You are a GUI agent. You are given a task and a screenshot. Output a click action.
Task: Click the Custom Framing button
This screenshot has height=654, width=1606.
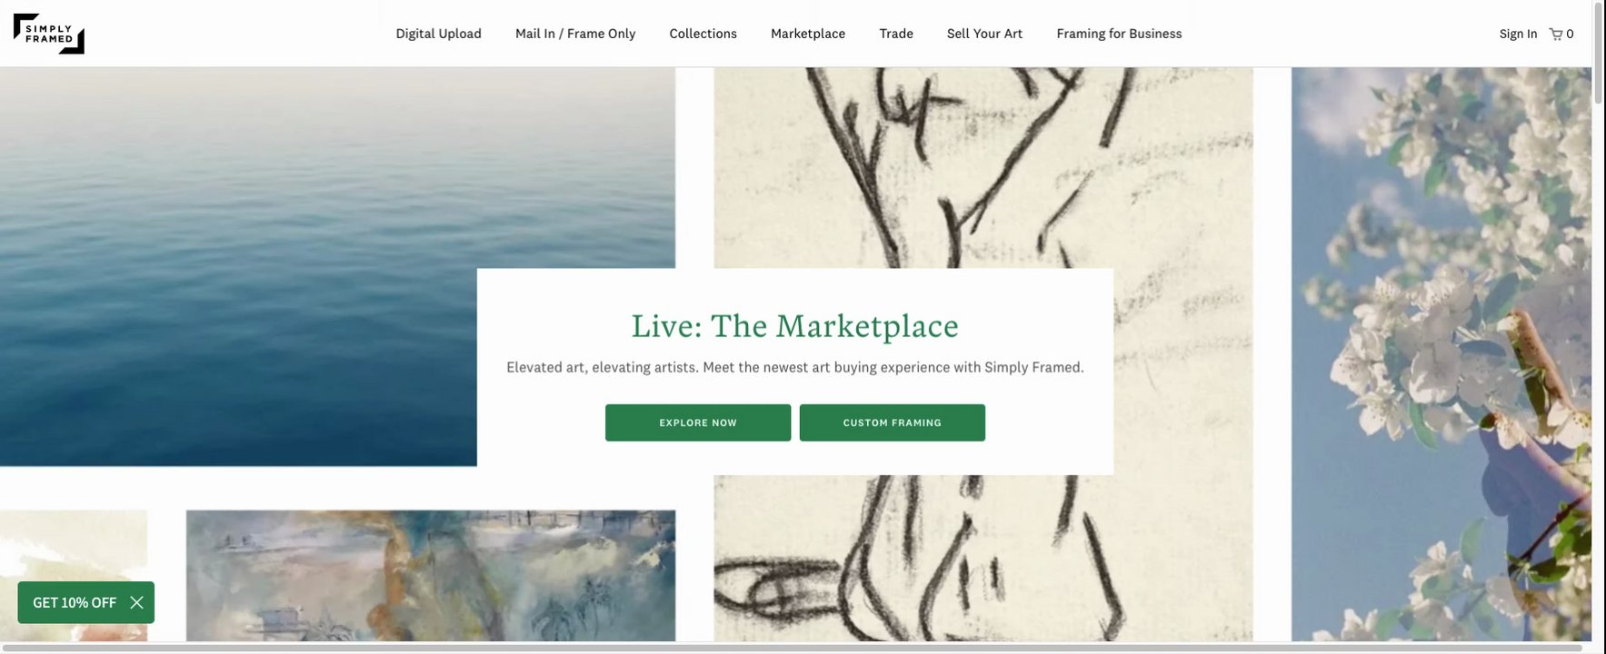point(893,423)
